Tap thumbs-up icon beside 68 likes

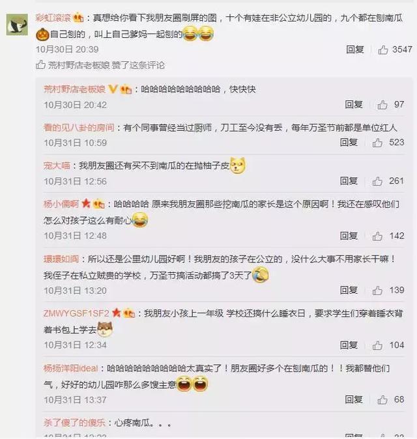click(382, 400)
